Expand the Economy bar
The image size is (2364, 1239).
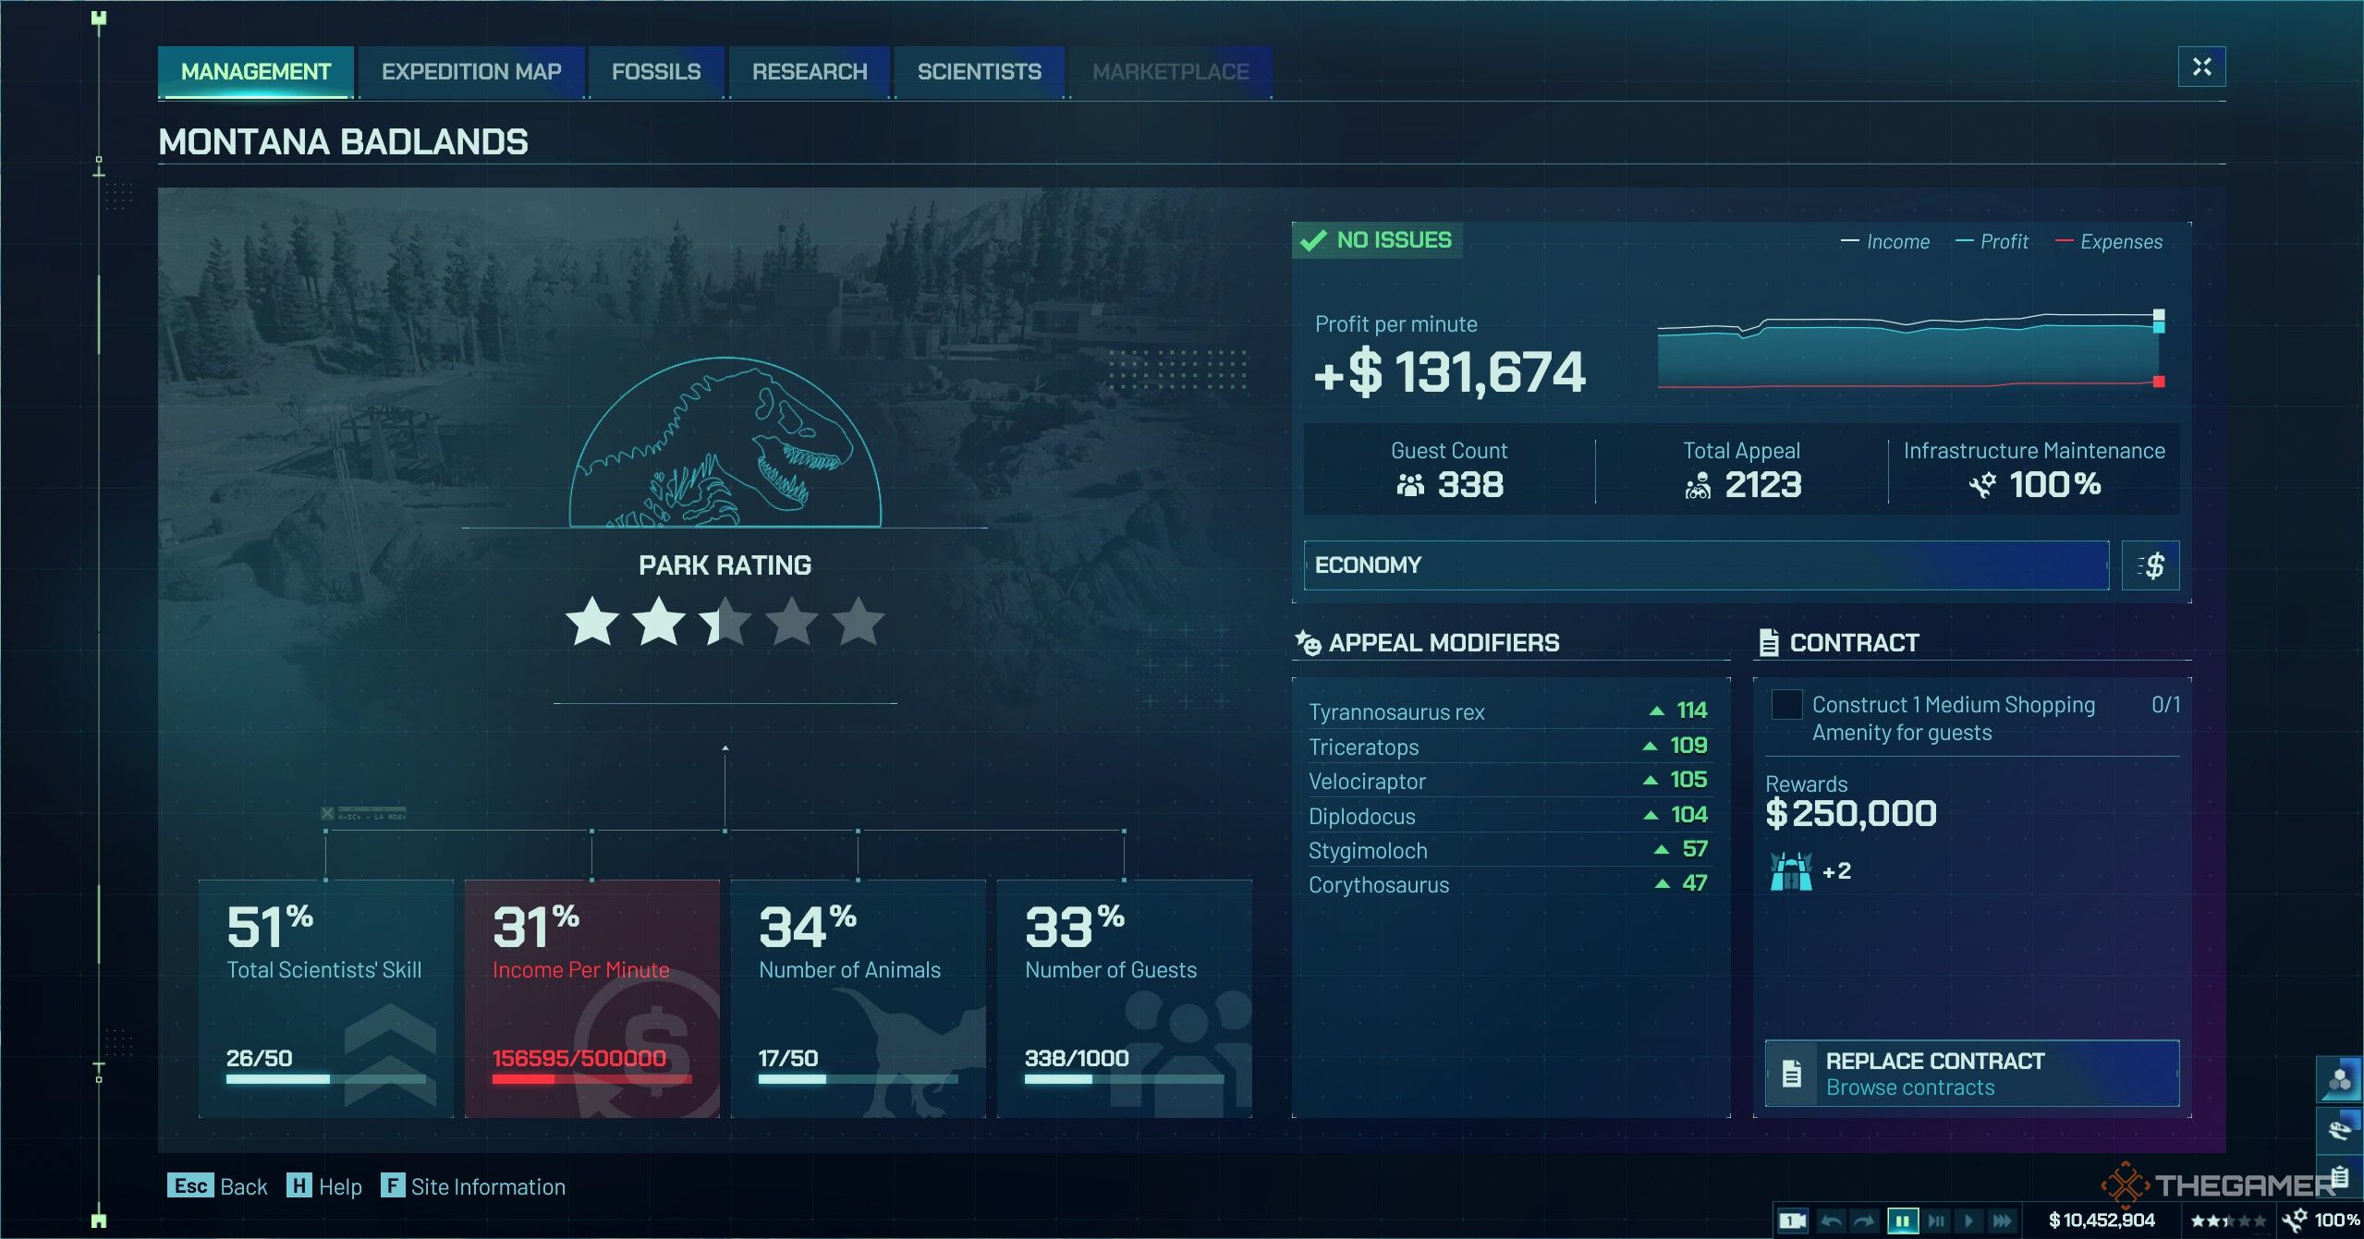(x=1705, y=565)
